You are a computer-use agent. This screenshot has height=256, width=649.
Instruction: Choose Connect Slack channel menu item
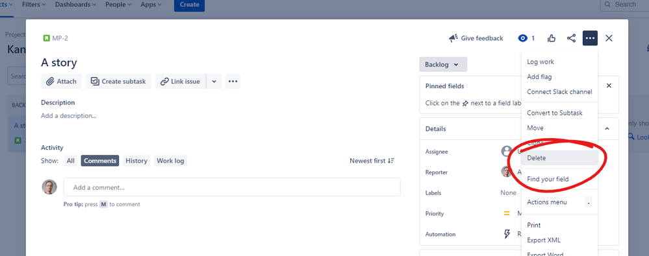pyautogui.click(x=559, y=91)
